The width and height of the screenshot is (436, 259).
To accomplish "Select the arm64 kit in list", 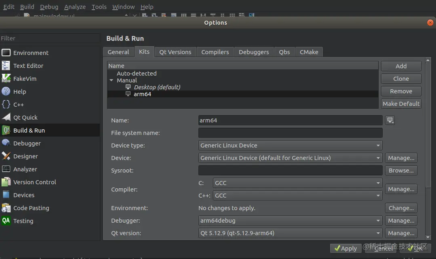I will tap(242, 94).
